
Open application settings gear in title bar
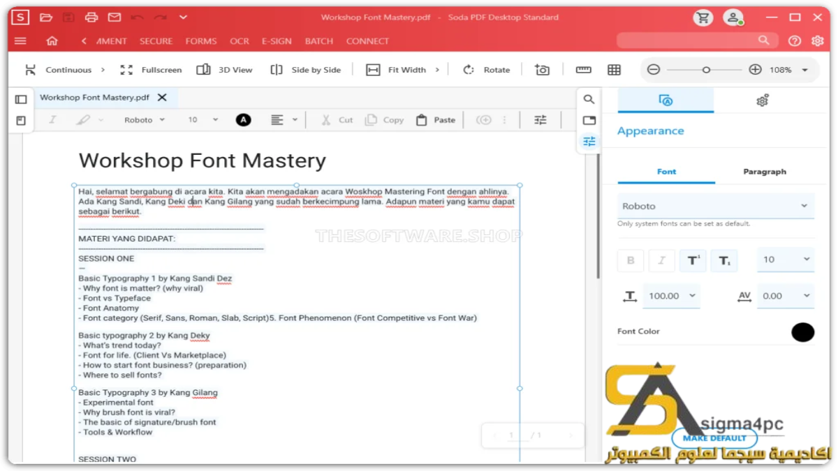pyautogui.click(x=818, y=41)
